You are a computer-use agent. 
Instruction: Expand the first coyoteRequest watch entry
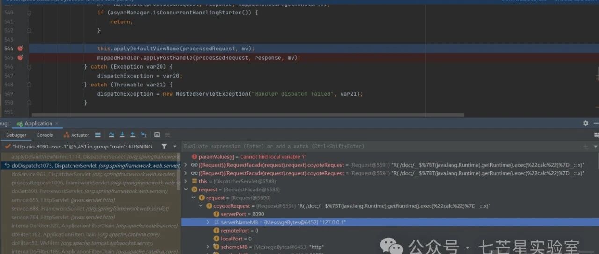click(186, 165)
